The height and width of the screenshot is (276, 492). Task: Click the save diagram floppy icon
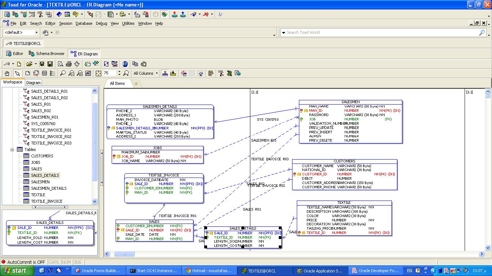point(50,64)
